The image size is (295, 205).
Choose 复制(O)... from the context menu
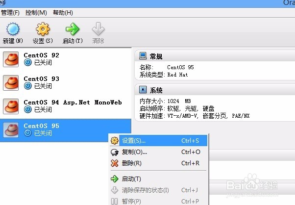coord(159,152)
